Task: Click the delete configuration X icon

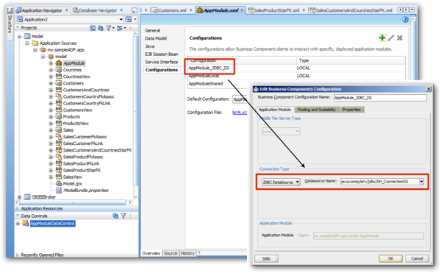Action: tap(400, 38)
